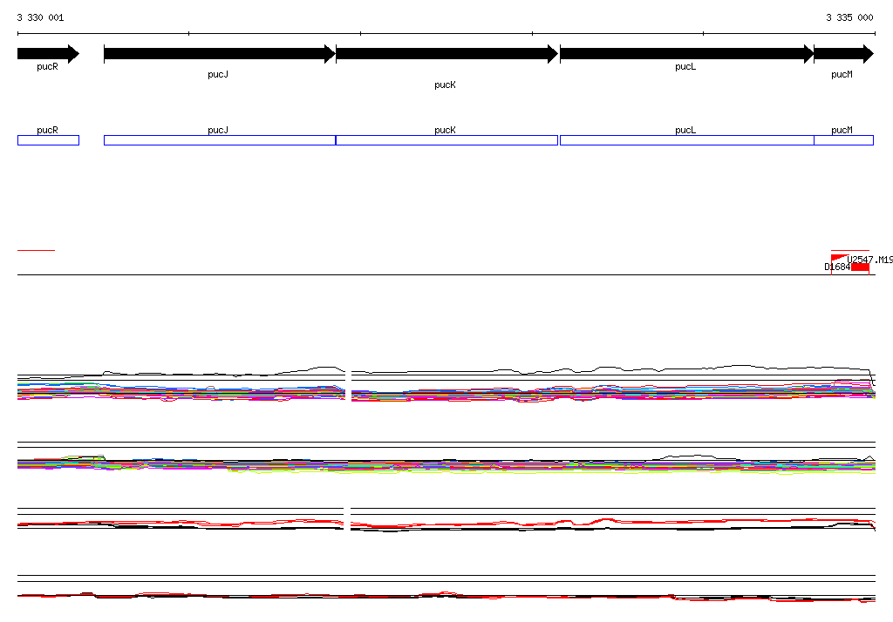Select the pucL black gene arrow
Image resolution: width=893 pixels, height=622 pixels.
pyautogui.click(x=687, y=54)
